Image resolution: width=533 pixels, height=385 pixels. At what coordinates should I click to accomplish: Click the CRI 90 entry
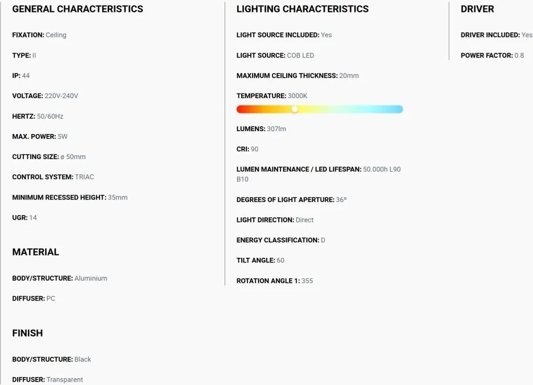[247, 149]
